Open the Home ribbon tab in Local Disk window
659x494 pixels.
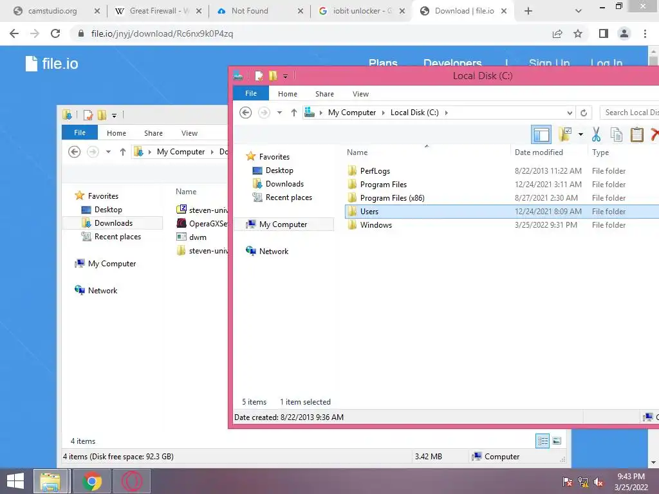click(x=288, y=94)
